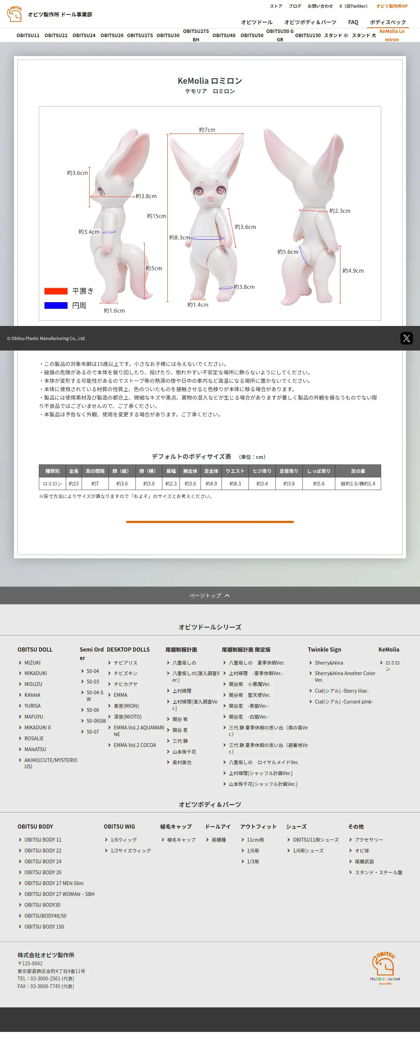Select the OBITSU30 tab
Viewport: 420px width, 1047px height.
(x=168, y=35)
